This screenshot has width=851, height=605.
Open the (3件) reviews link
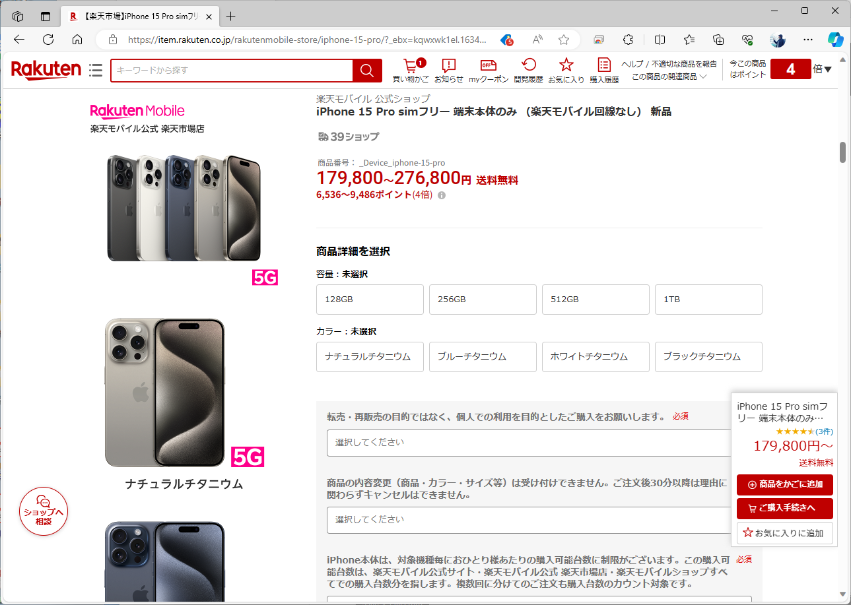click(x=824, y=431)
